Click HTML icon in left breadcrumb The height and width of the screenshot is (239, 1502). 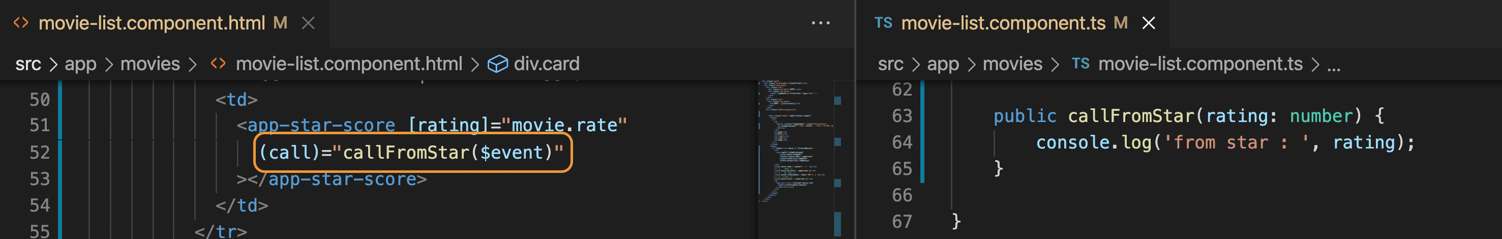point(218,63)
